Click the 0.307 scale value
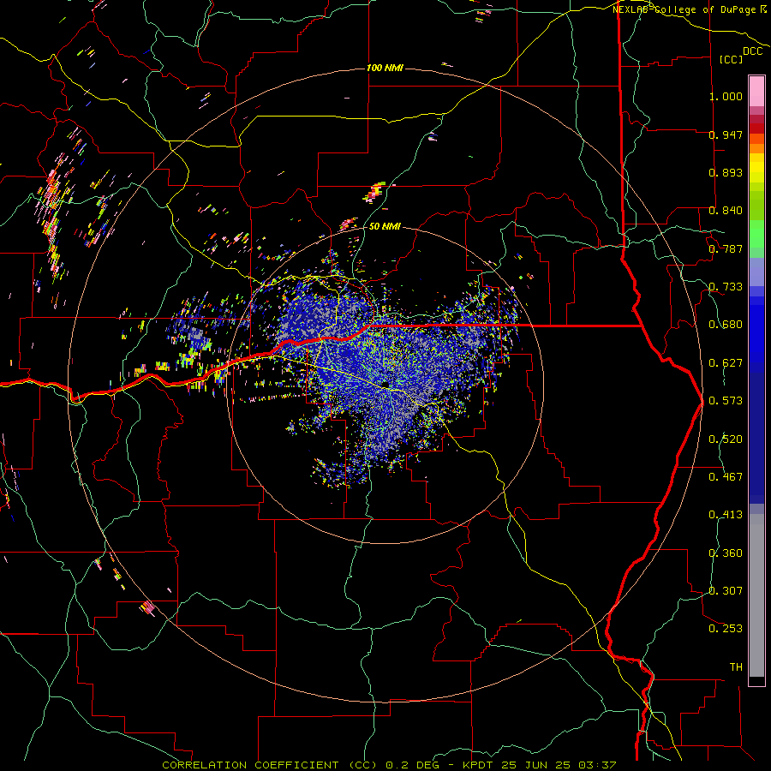Viewport: 771px width, 771px height. 726,591
